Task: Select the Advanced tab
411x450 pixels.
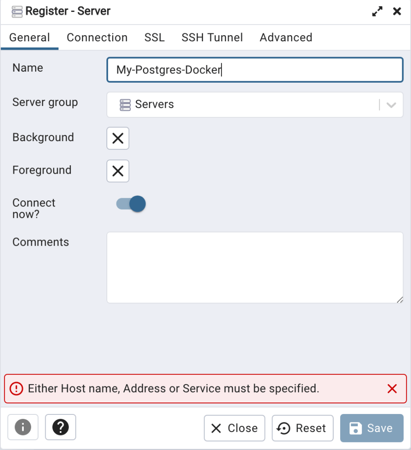Action: click(286, 38)
